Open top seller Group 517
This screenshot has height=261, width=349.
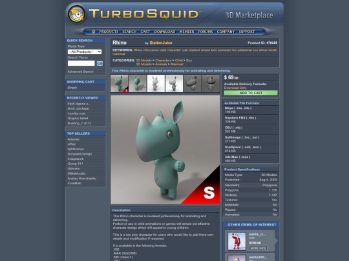(x=75, y=164)
